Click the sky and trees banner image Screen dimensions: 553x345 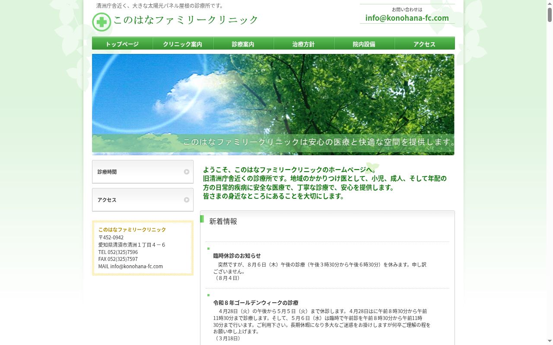tap(273, 104)
